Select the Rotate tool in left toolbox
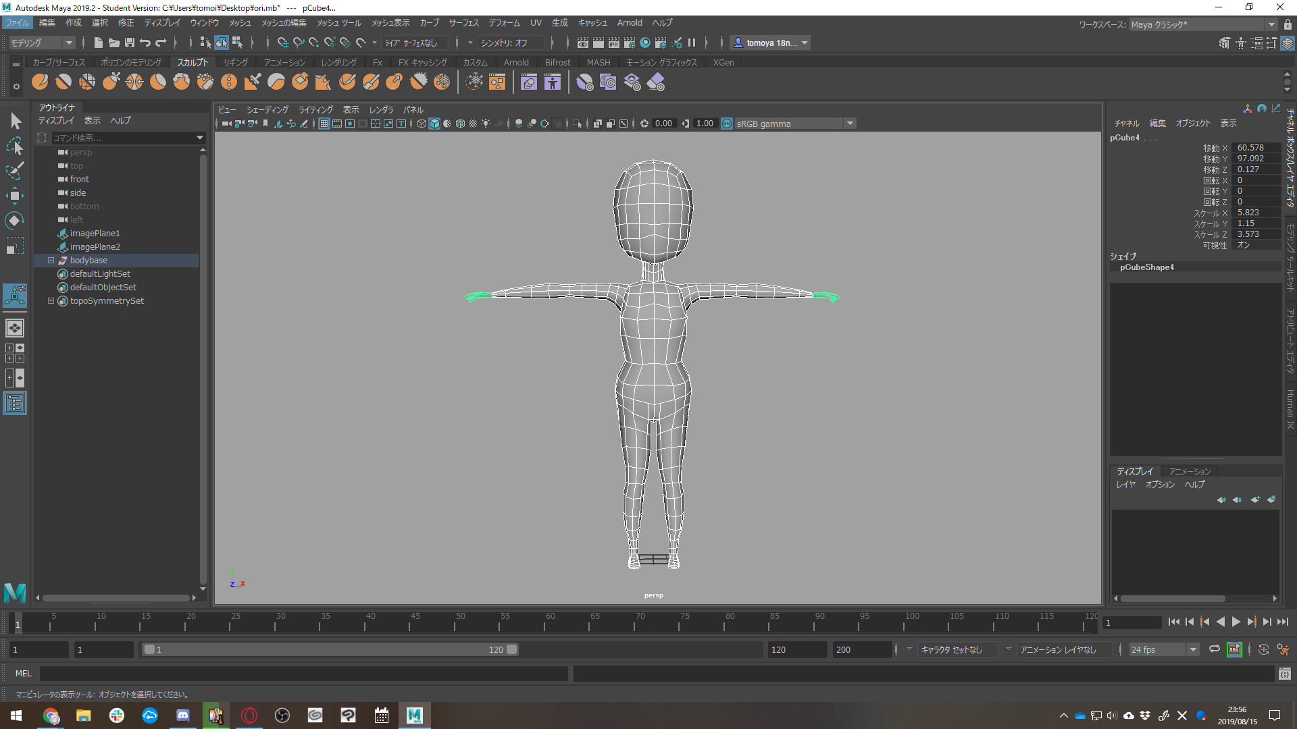 pyautogui.click(x=15, y=221)
